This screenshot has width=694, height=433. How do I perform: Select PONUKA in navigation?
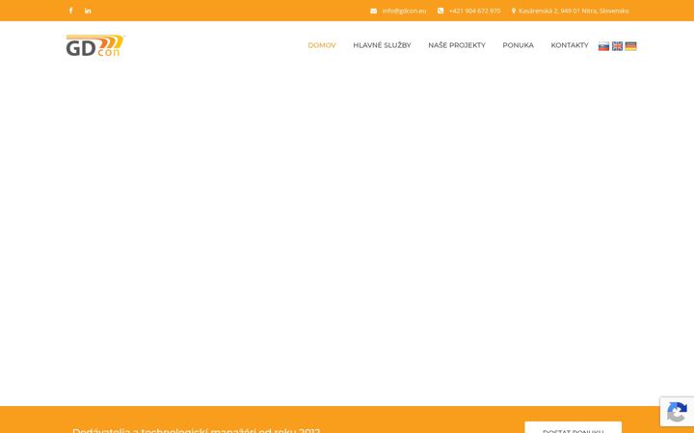pyautogui.click(x=518, y=45)
